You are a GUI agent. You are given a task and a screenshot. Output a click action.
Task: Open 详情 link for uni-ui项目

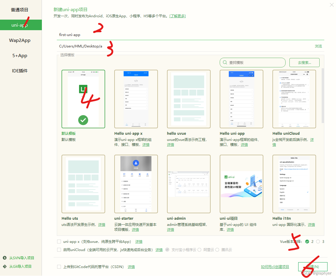click(230, 230)
